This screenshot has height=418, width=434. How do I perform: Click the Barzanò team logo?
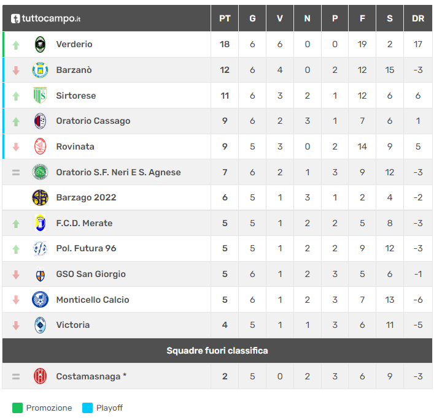coord(40,70)
